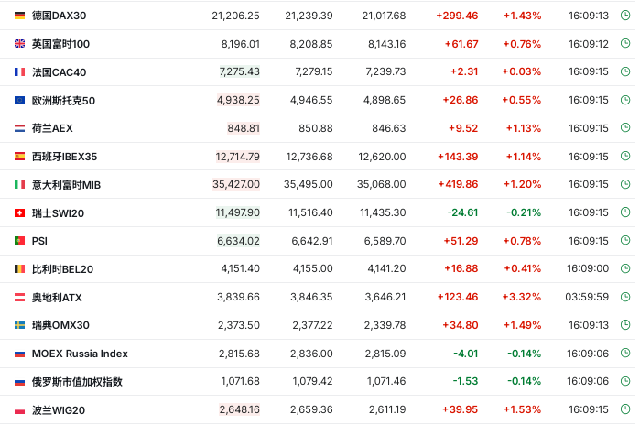Click the EU flag icon beside 欧洲斯托克50

click(19, 100)
